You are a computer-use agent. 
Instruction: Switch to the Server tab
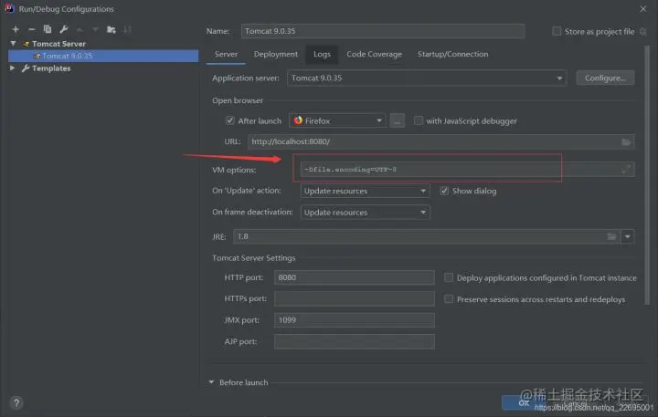pyautogui.click(x=226, y=54)
